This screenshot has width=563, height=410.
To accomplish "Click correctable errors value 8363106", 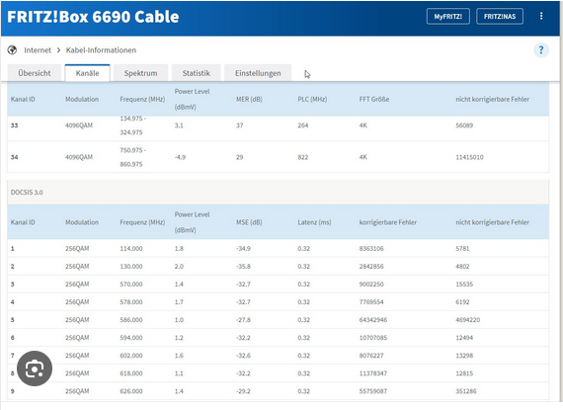I will point(371,248).
